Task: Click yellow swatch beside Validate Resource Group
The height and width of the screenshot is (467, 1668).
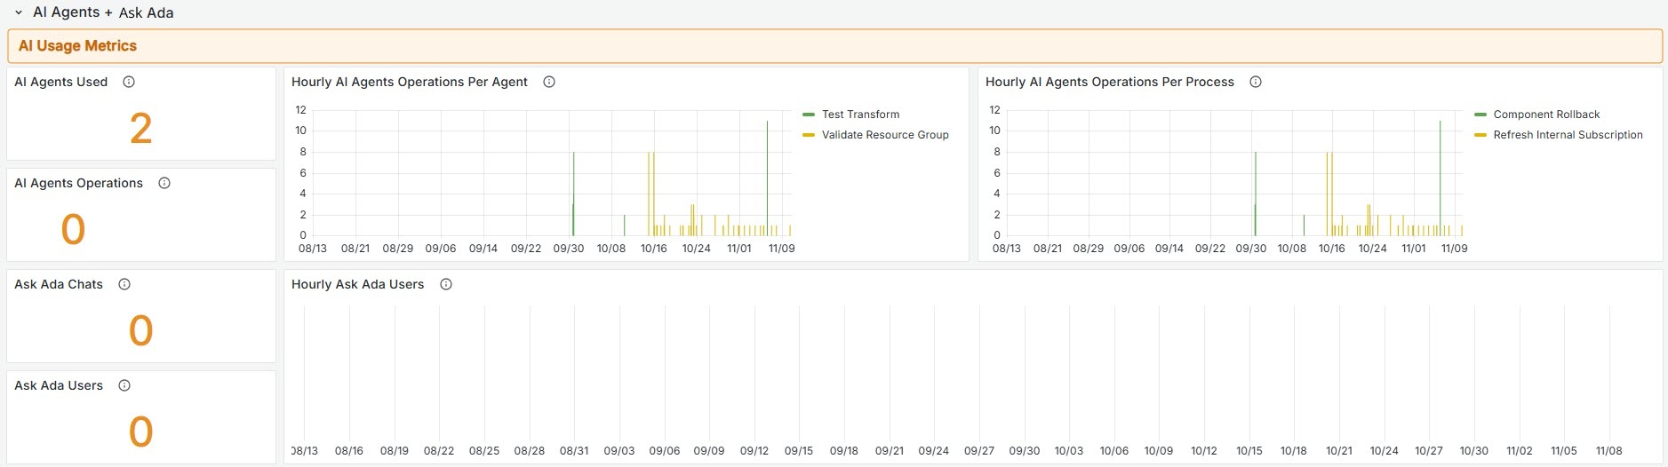Action: click(809, 135)
